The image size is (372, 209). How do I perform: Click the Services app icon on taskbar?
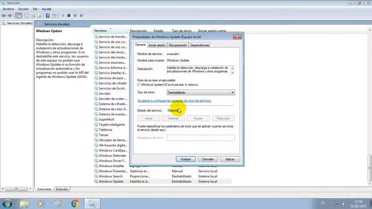(x=92, y=204)
